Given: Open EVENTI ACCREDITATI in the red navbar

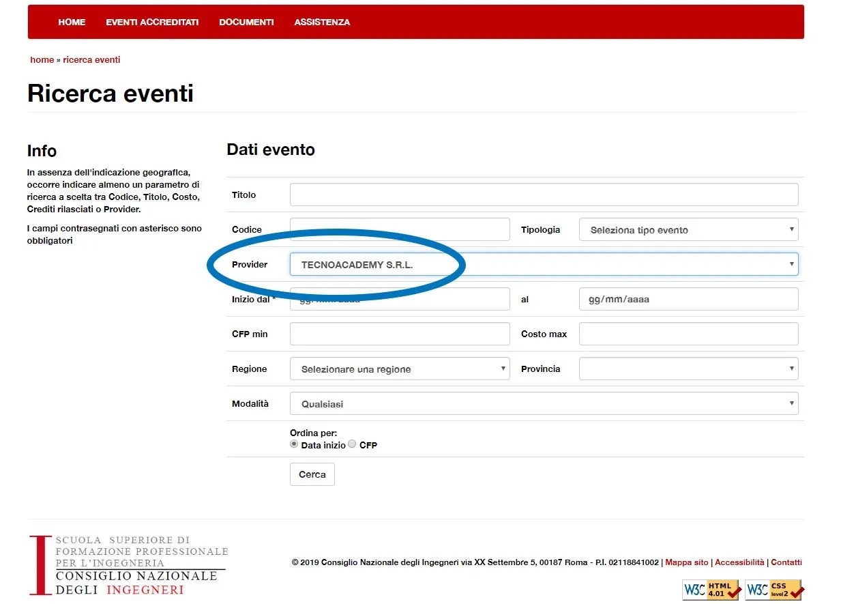Looking at the screenshot, I should (x=152, y=22).
